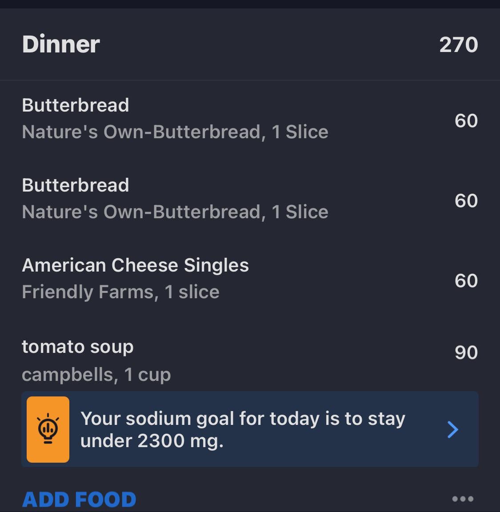Tap first Nature's Own-Butterbread, 1 Slice subtitle

[x=175, y=132]
